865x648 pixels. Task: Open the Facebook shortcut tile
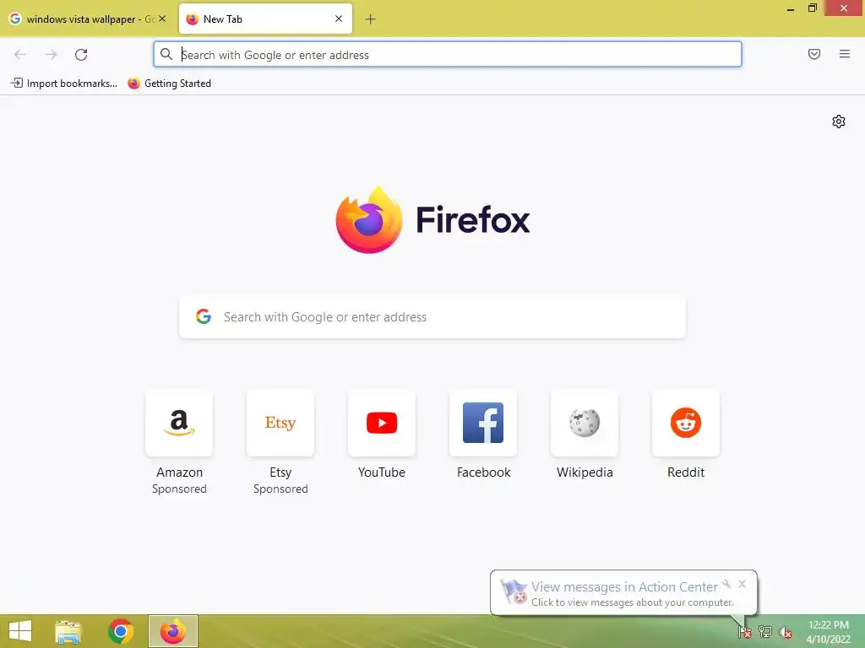pyautogui.click(x=483, y=424)
